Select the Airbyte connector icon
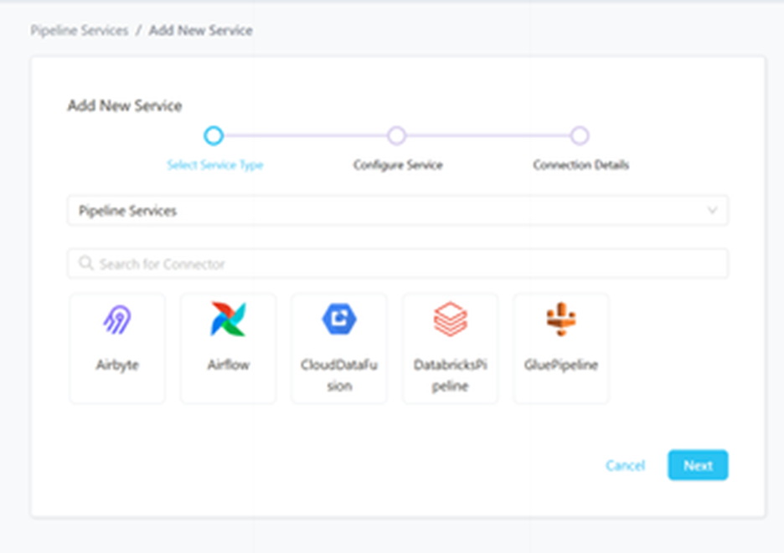The image size is (784, 553). pos(117,320)
